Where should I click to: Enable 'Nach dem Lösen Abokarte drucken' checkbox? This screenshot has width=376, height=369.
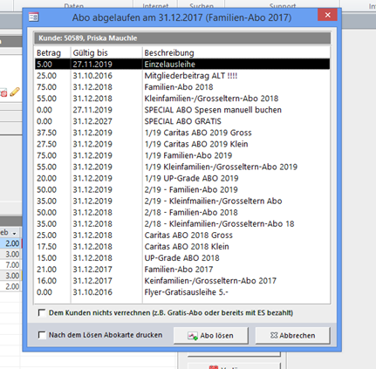tap(42, 335)
